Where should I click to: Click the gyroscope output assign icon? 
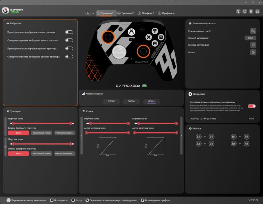[x=253, y=52]
